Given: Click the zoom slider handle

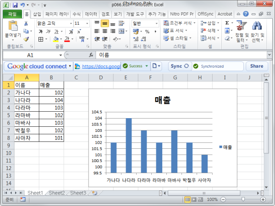Looking at the screenshot, I should (x=243, y=199).
